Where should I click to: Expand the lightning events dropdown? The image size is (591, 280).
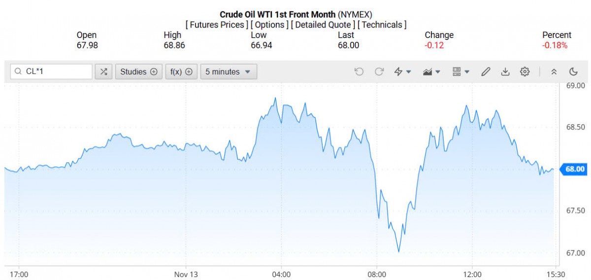pyautogui.click(x=402, y=71)
